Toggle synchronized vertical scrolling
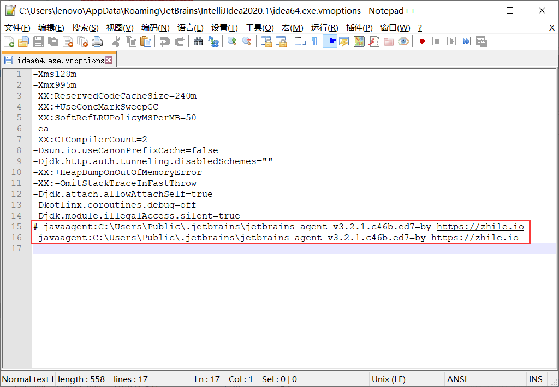 [265, 42]
